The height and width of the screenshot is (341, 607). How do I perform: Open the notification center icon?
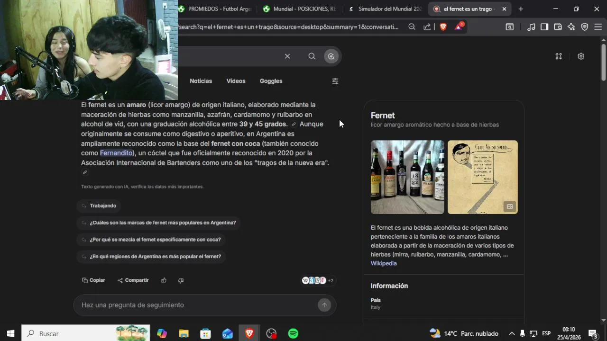pyautogui.click(x=593, y=333)
